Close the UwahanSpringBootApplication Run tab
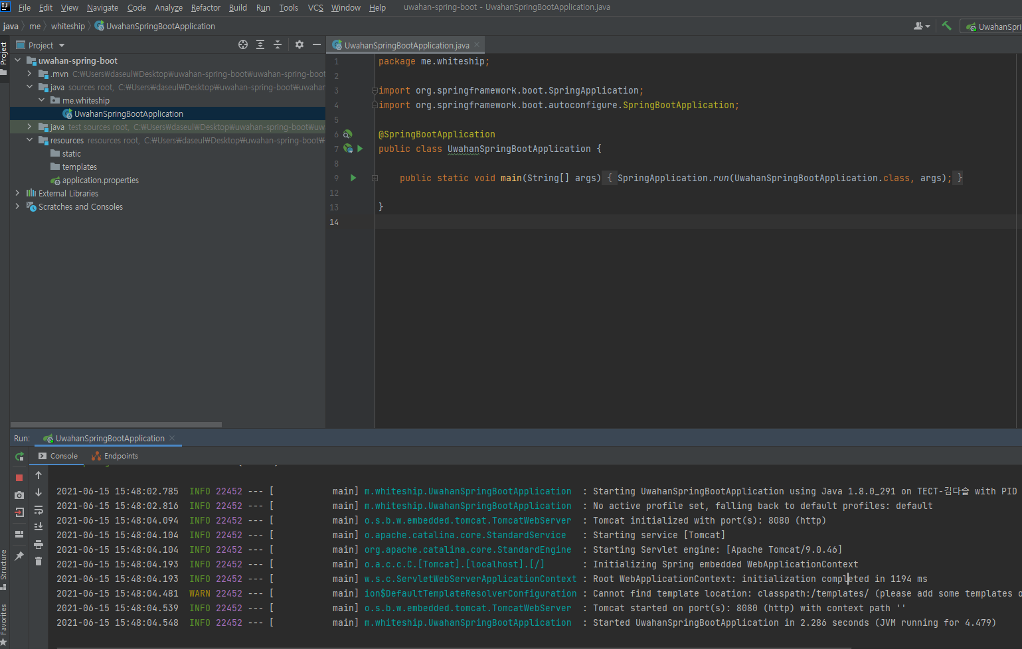 coord(172,438)
